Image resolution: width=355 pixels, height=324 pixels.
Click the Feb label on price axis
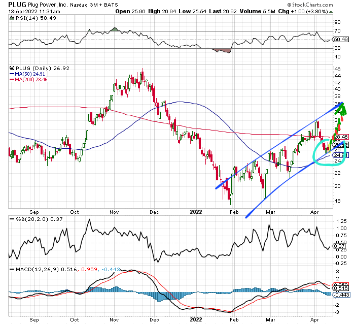click(234, 212)
